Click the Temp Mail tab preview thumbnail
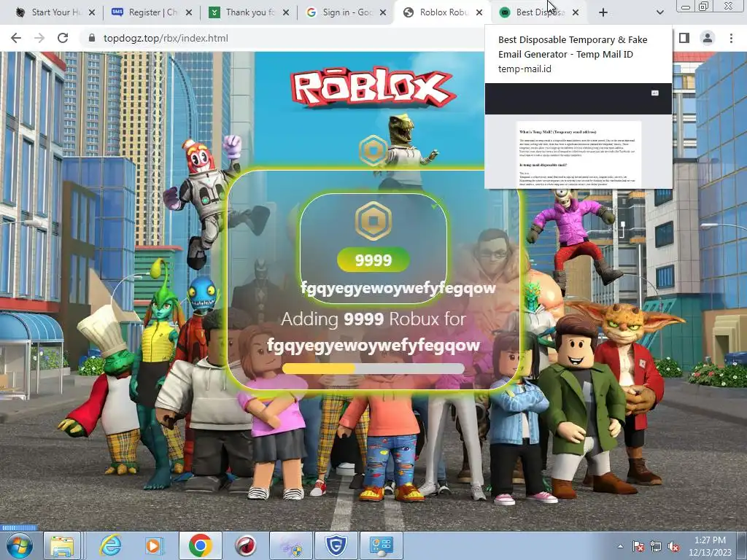The image size is (747, 560). tap(578, 136)
